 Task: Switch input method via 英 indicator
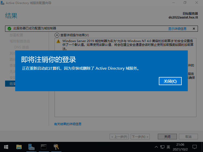pyautogui.click(x=168, y=147)
